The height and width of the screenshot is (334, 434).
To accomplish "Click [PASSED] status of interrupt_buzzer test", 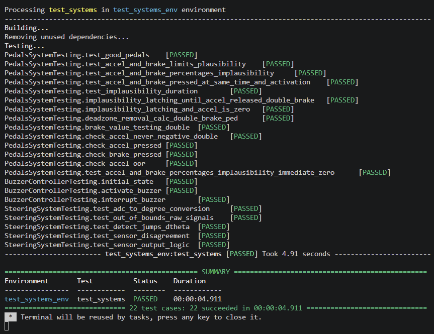I will (214, 200).
